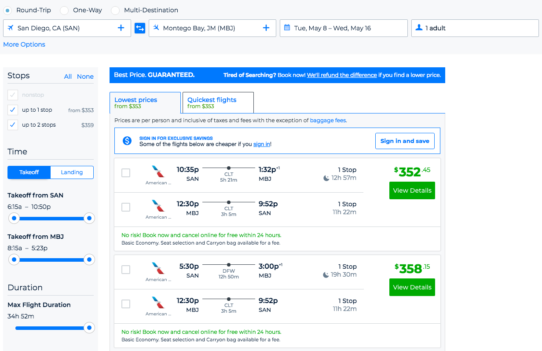The image size is (542, 351).
Task: Click American Airlines logo on 5:30p SAN flight
Action: (157, 268)
